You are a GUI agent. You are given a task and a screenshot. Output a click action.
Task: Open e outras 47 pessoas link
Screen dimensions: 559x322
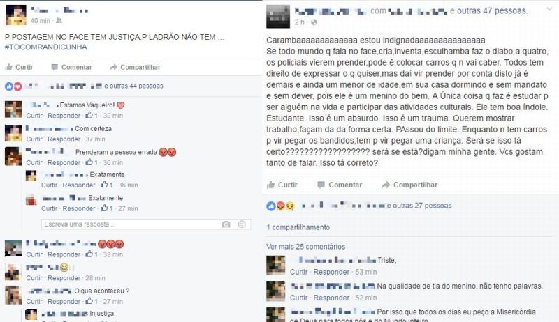click(488, 10)
